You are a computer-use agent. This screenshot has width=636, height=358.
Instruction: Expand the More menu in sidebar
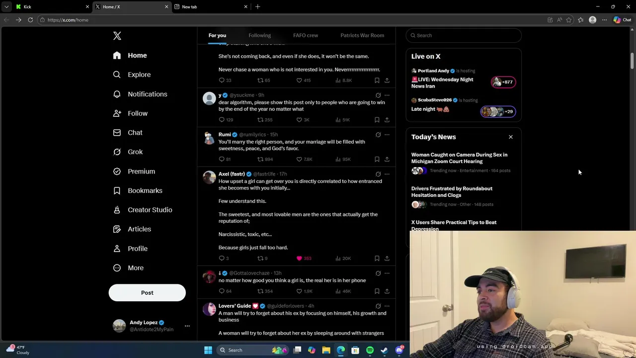coord(128,268)
